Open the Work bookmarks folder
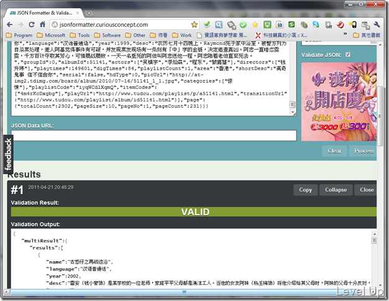This screenshot has width=389, height=301. 182,35
